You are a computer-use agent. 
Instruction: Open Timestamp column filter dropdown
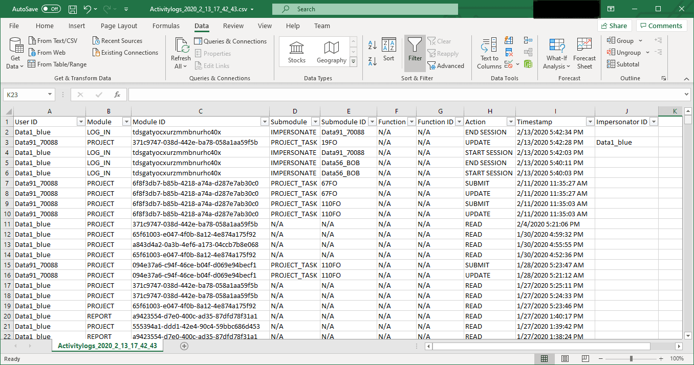click(590, 122)
